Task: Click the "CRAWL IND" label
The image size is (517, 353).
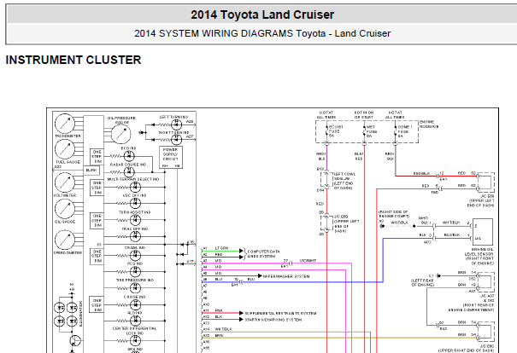Action: pos(135,248)
